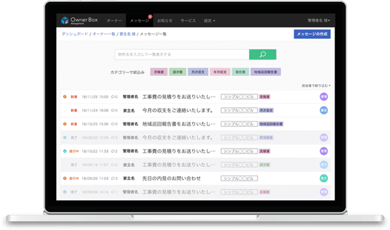The image size is (390, 230).
Task: Click orange alert icon on 18/10/25 15:36 row
Action: tap(64, 124)
